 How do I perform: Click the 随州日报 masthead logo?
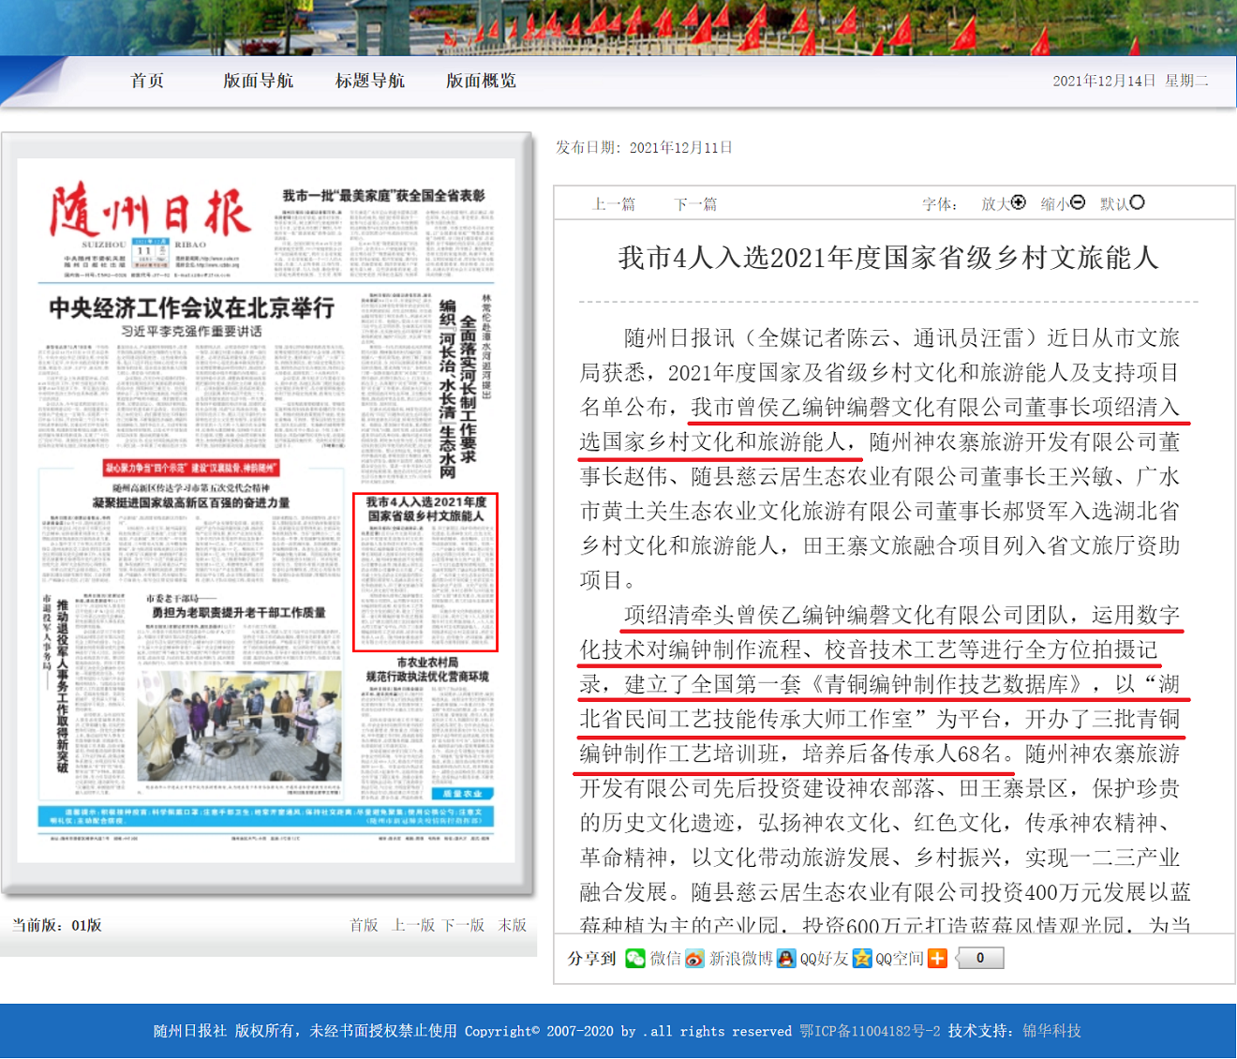(150, 210)
